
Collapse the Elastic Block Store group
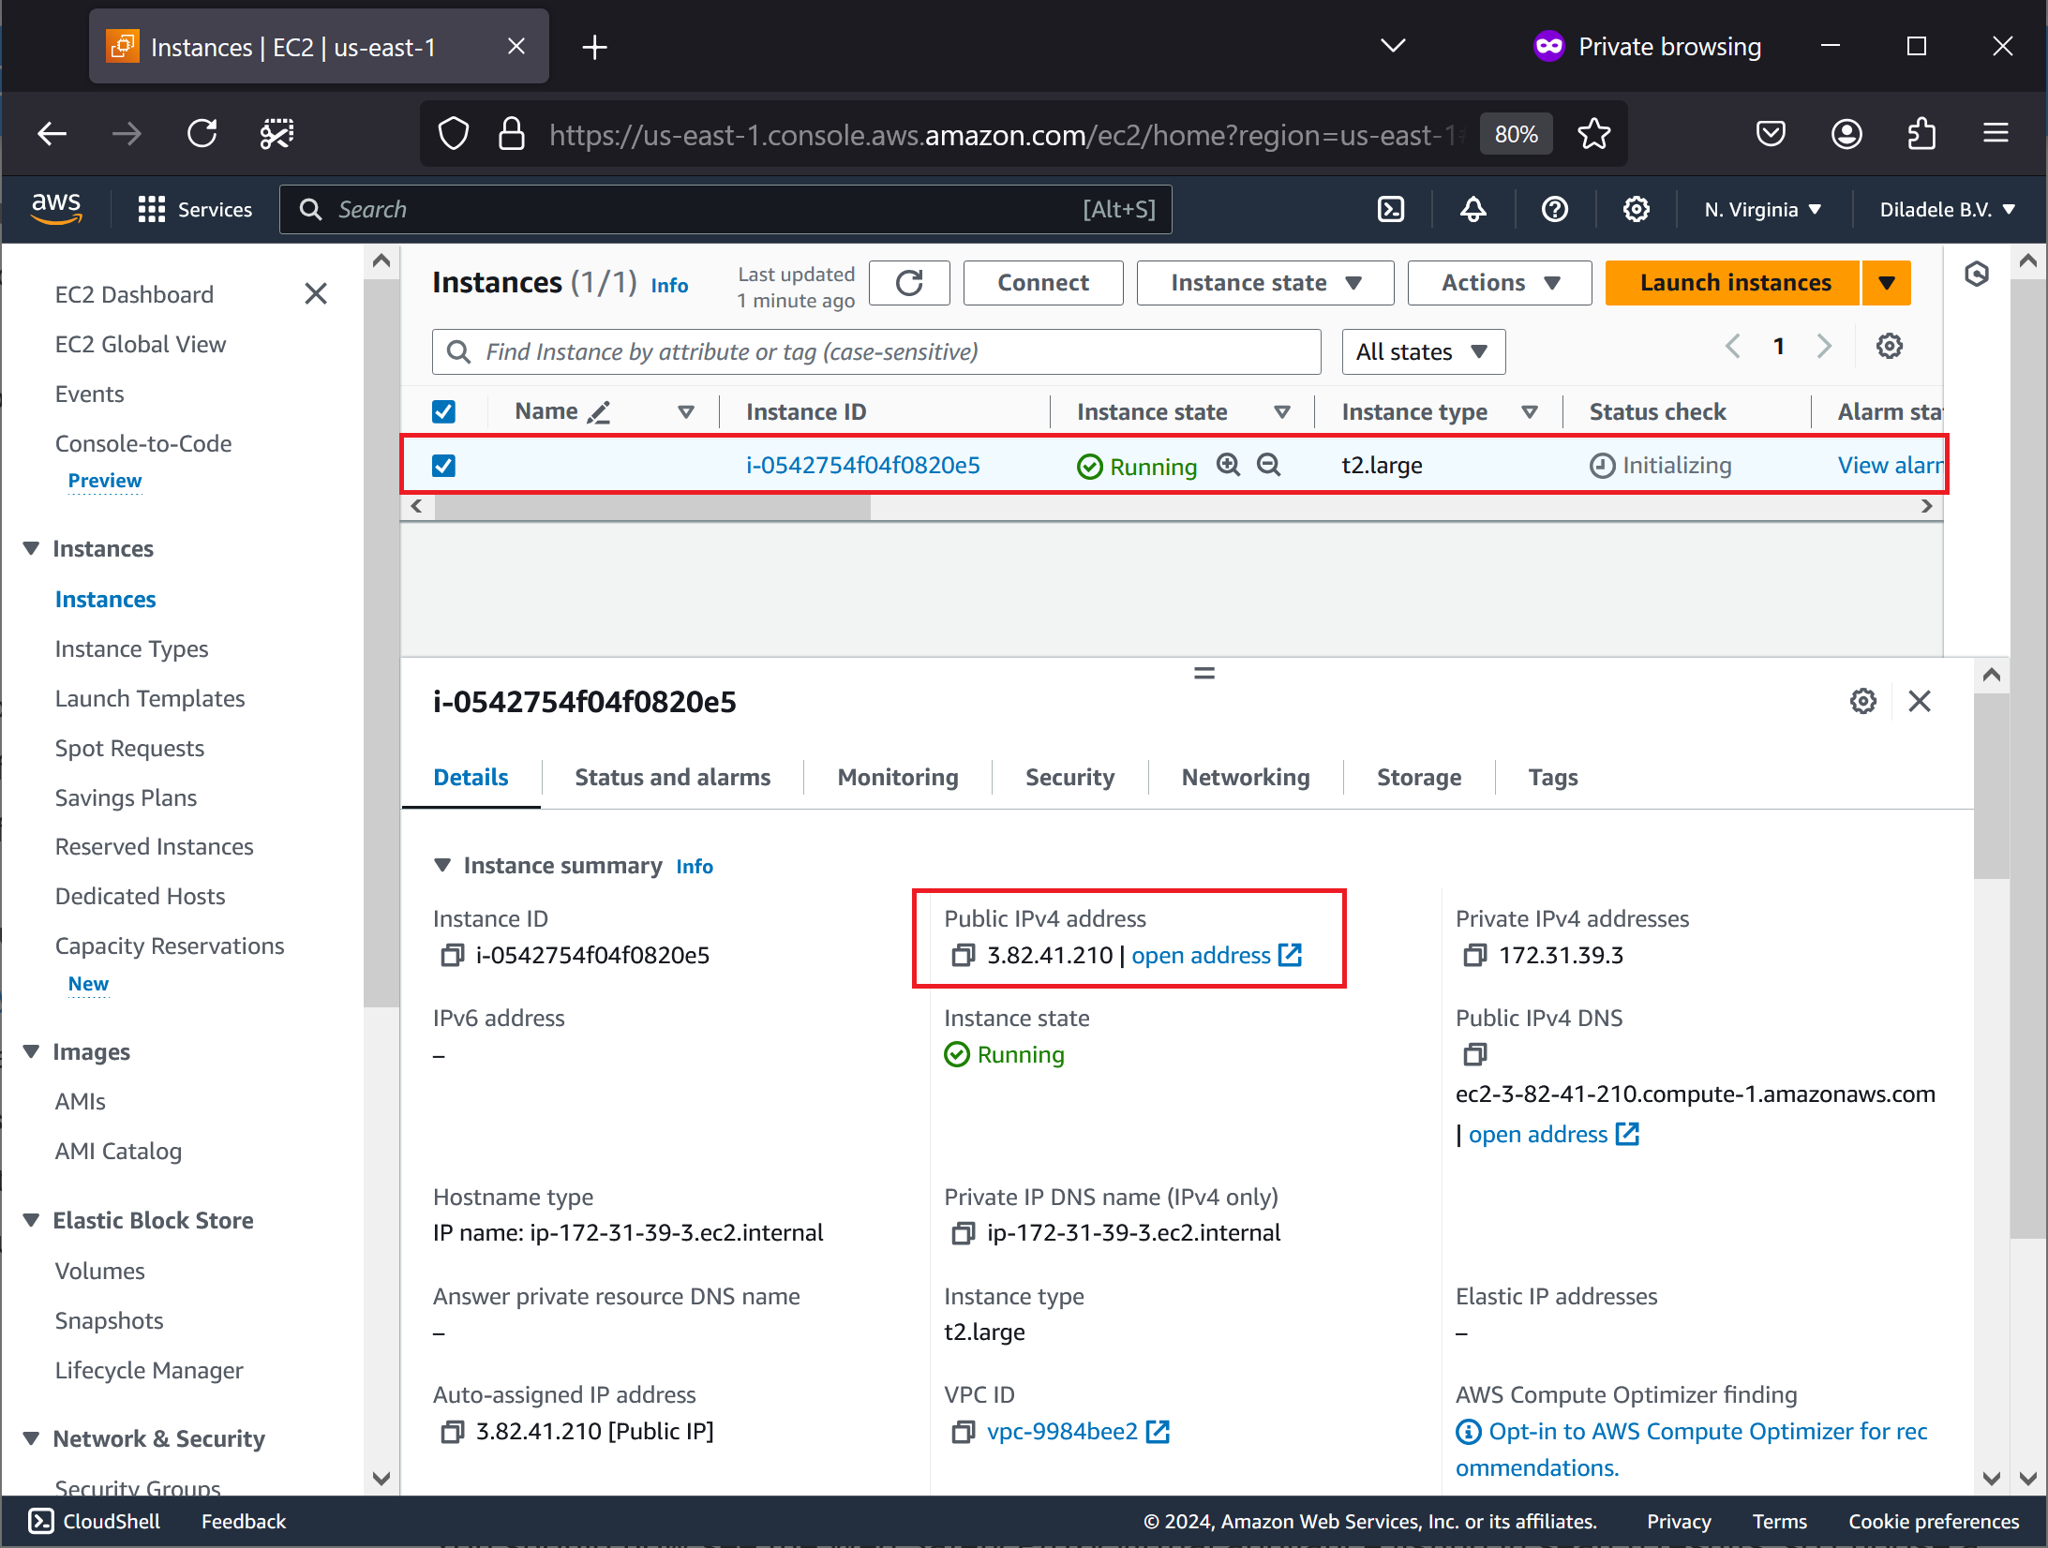tap(31, 1220)
